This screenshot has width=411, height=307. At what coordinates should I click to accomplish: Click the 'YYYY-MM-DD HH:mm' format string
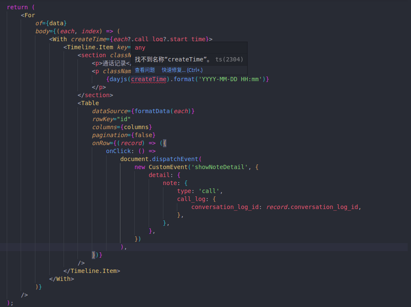click(230, 79)
